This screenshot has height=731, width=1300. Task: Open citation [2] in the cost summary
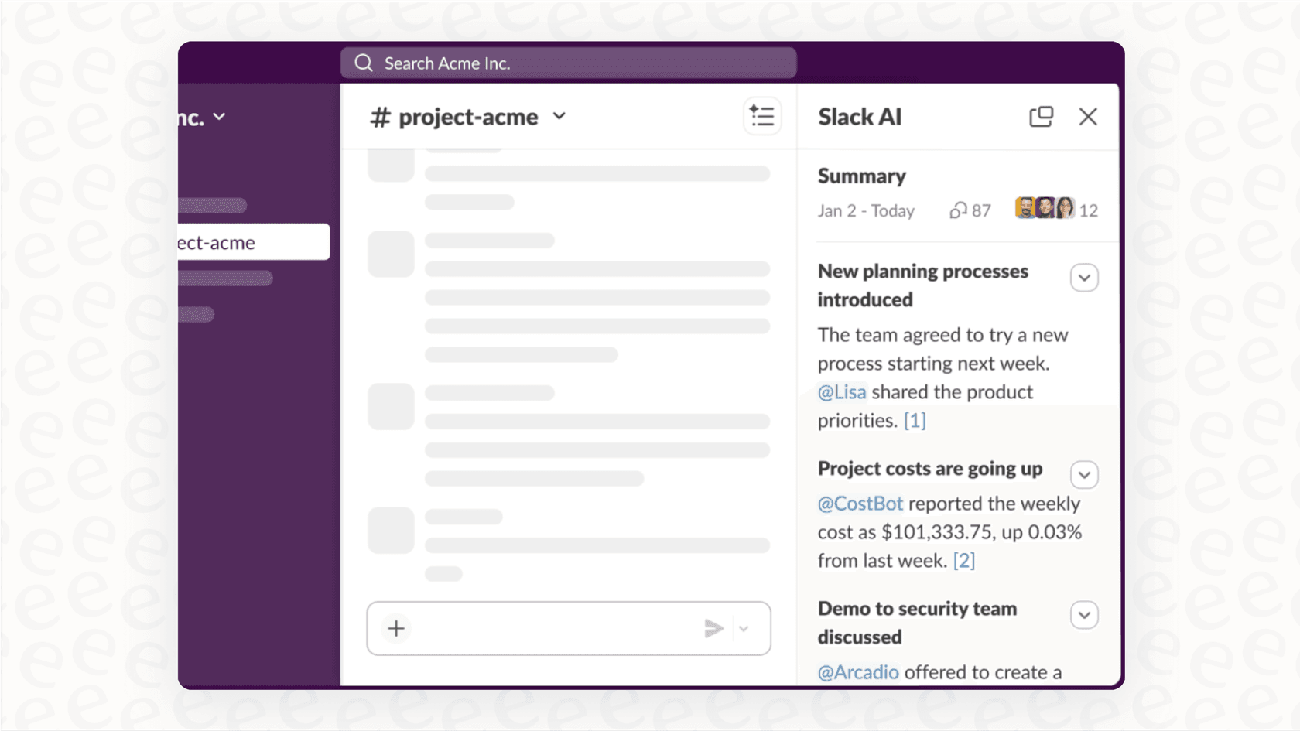(x=964, y=560)
